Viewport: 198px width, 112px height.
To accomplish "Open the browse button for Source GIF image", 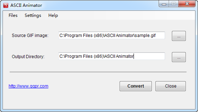I will 179,36.
